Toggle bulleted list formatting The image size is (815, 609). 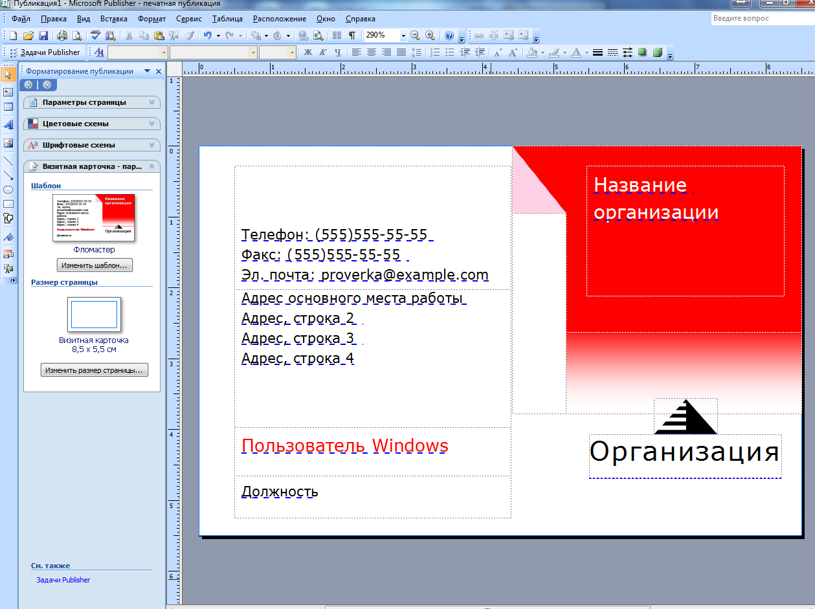click(x=450, y=52)
